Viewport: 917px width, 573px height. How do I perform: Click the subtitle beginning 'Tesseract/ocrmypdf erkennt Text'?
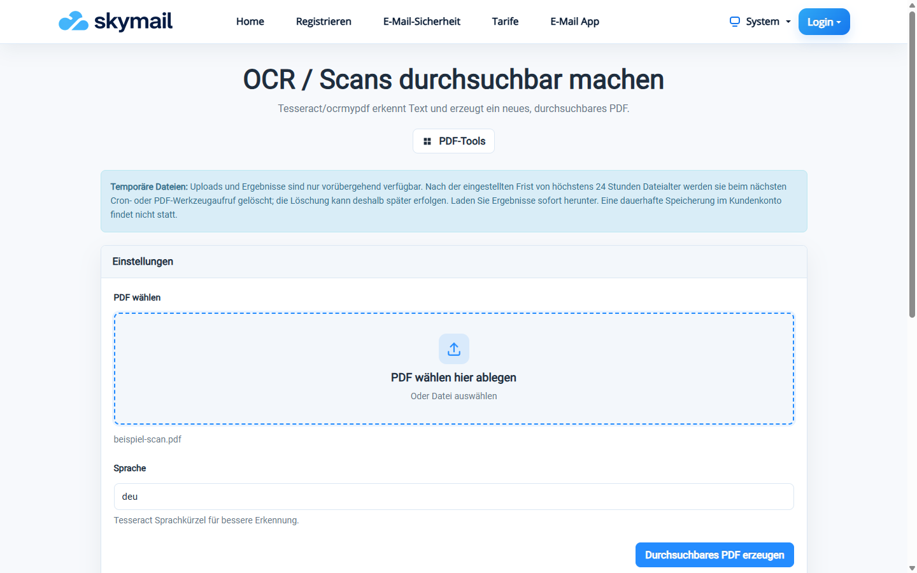(x=453, y=109)
